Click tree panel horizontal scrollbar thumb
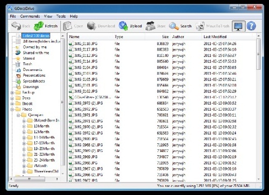 pos(30,179)
